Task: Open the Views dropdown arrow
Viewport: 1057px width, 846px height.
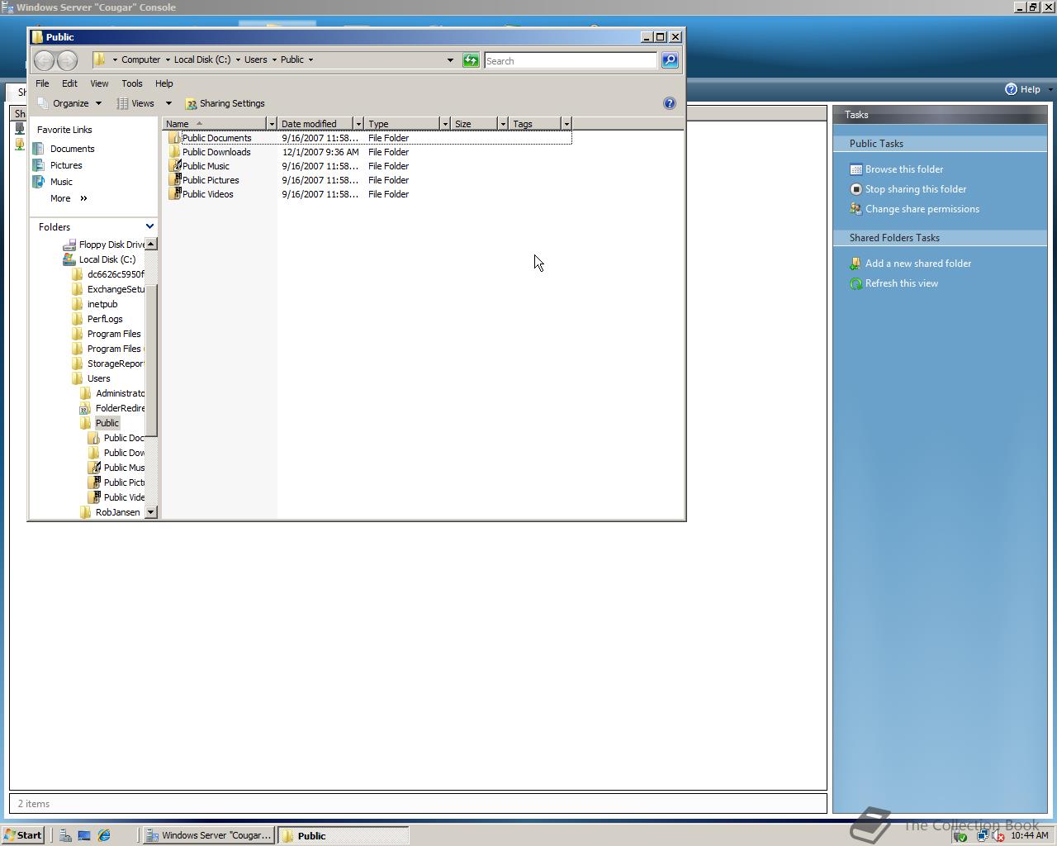Action: [168, 103]
